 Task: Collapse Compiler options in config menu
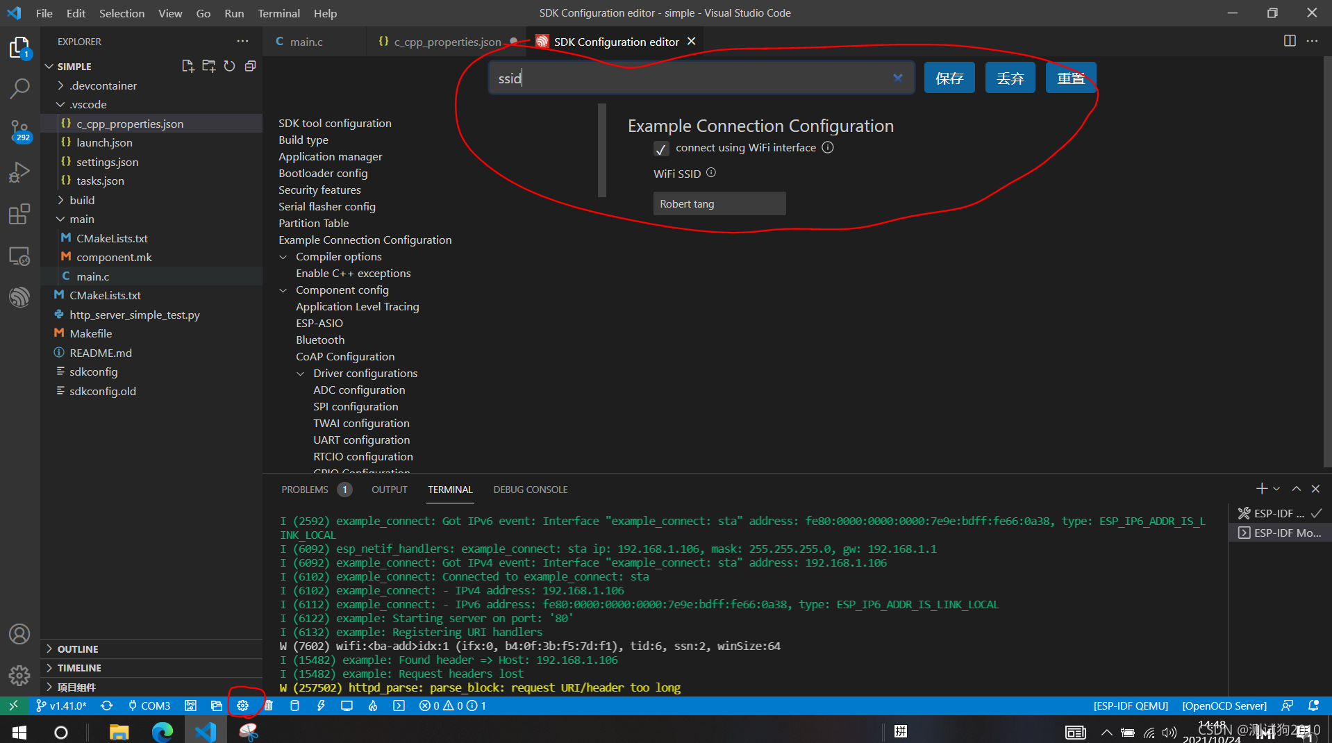(283, 257)
